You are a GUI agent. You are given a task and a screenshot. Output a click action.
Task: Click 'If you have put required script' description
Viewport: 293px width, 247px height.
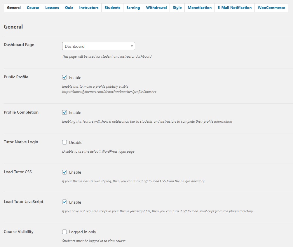[x=158, y=211]
